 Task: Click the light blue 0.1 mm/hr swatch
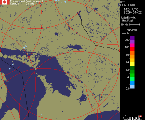(132, 87)
